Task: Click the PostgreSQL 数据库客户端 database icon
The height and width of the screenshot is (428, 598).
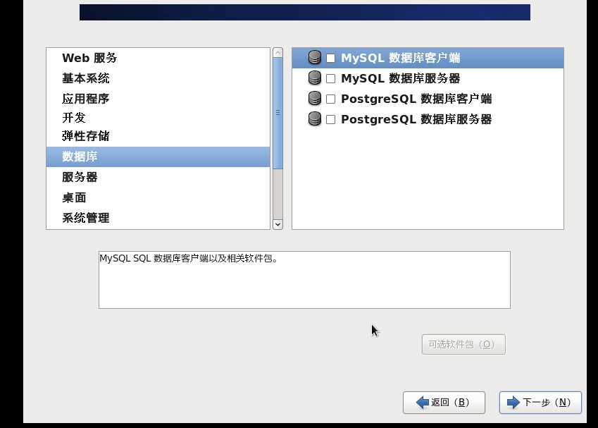Action: click(315, 99)
